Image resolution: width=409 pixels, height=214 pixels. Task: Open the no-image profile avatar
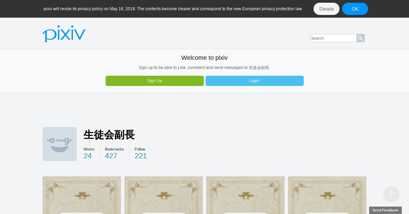tap(60, 144)
